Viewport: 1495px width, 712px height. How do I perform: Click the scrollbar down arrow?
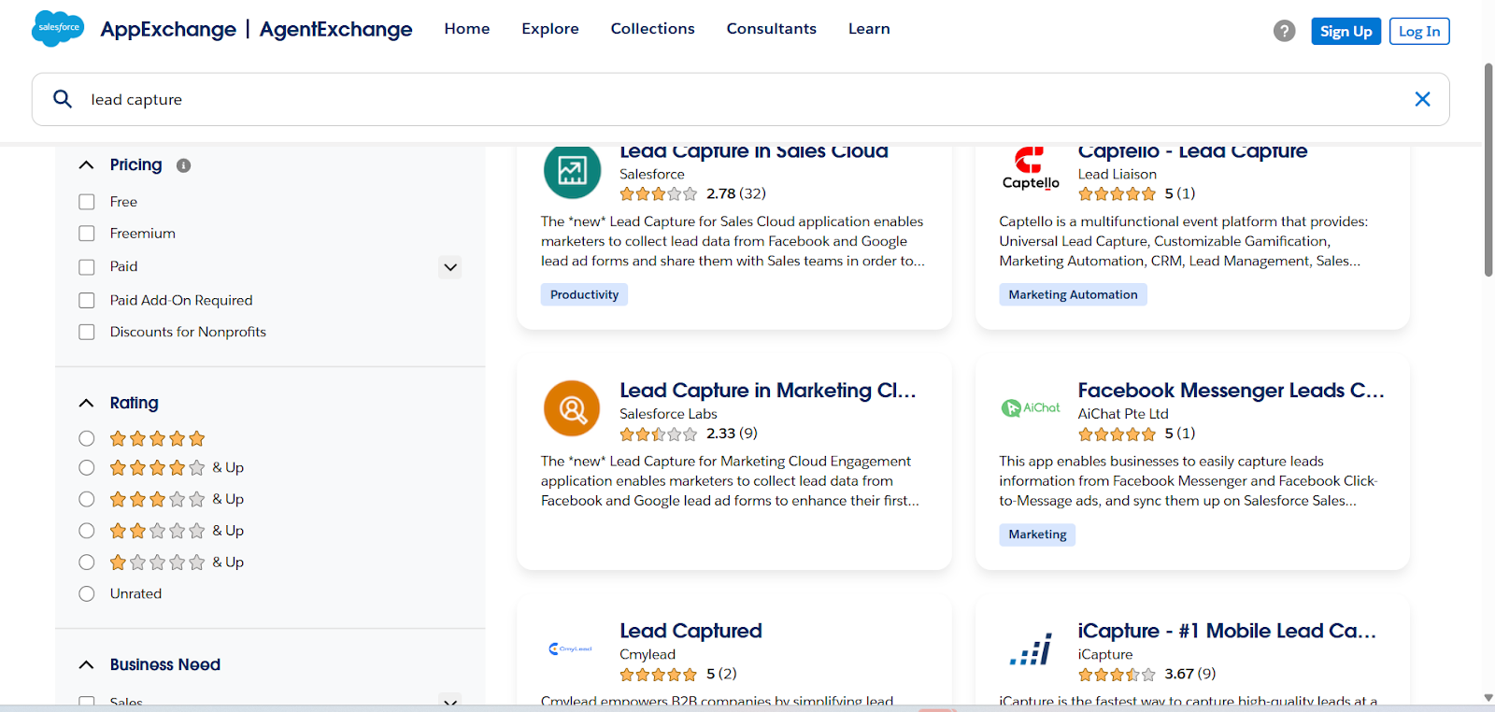(1488, 698)
